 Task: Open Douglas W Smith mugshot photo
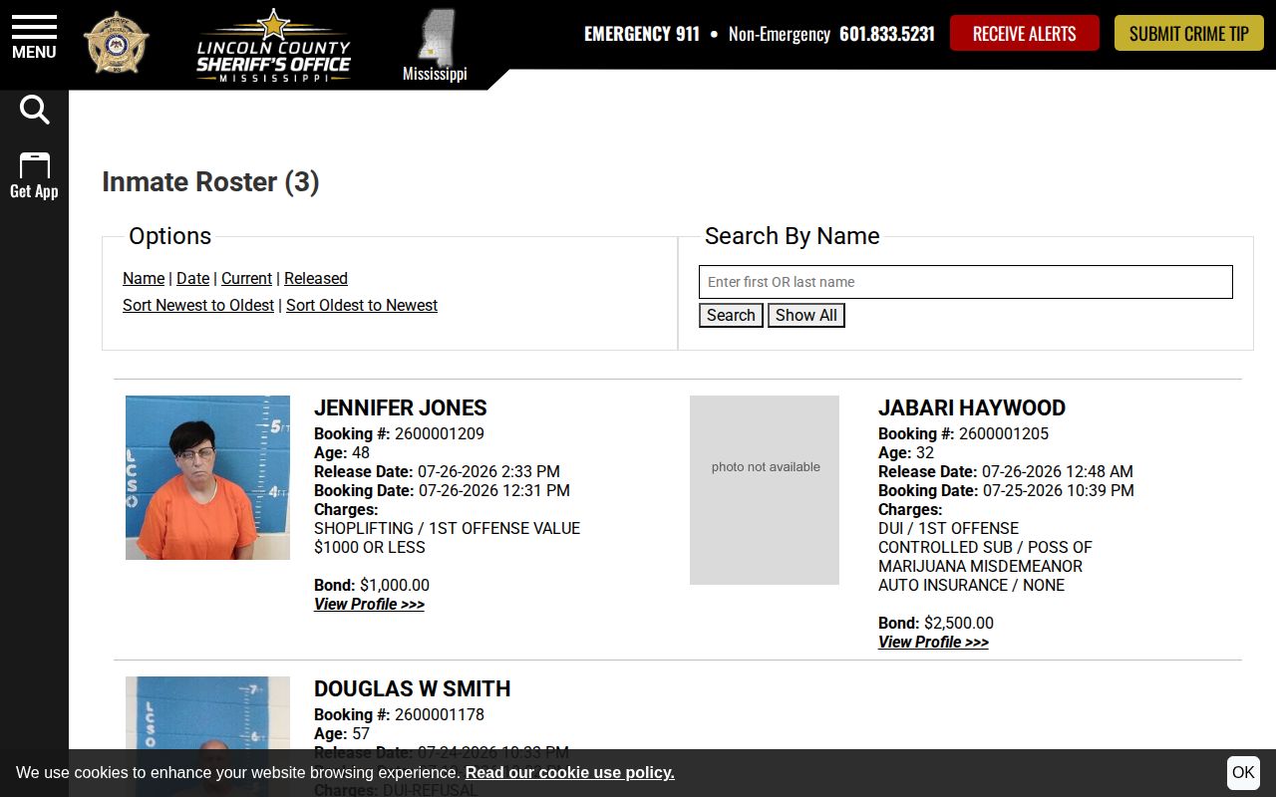207,736
